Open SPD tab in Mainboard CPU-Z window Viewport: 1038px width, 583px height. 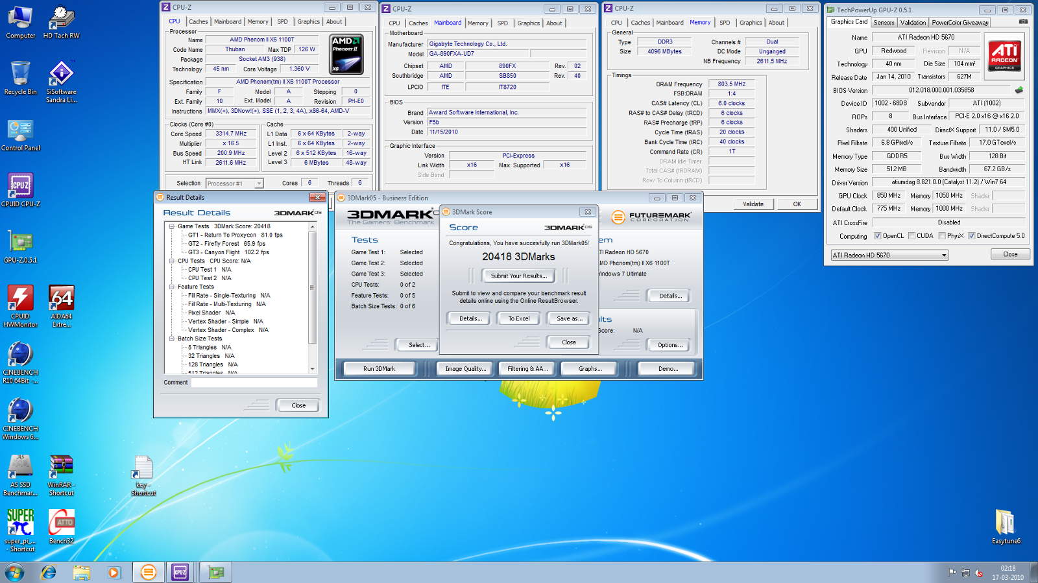point(503,23)
